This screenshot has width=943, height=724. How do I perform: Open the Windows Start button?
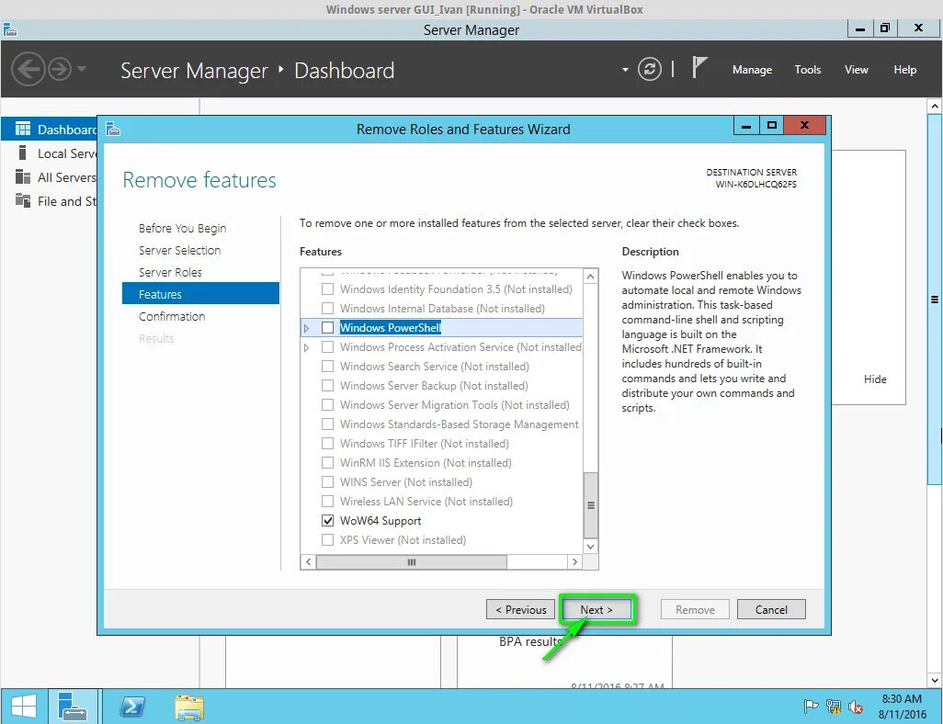pos(24,706)
